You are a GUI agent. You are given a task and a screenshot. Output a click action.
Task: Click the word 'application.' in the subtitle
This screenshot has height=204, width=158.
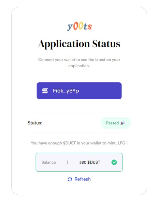tap(79, 66)
